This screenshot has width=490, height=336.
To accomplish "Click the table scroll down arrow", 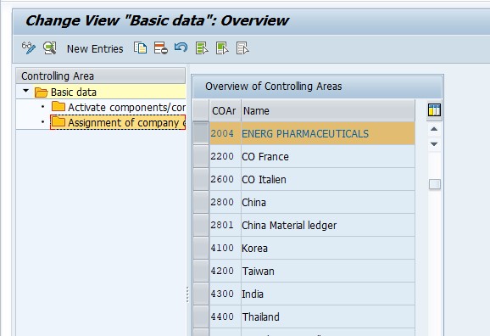I will coord(434,144).
